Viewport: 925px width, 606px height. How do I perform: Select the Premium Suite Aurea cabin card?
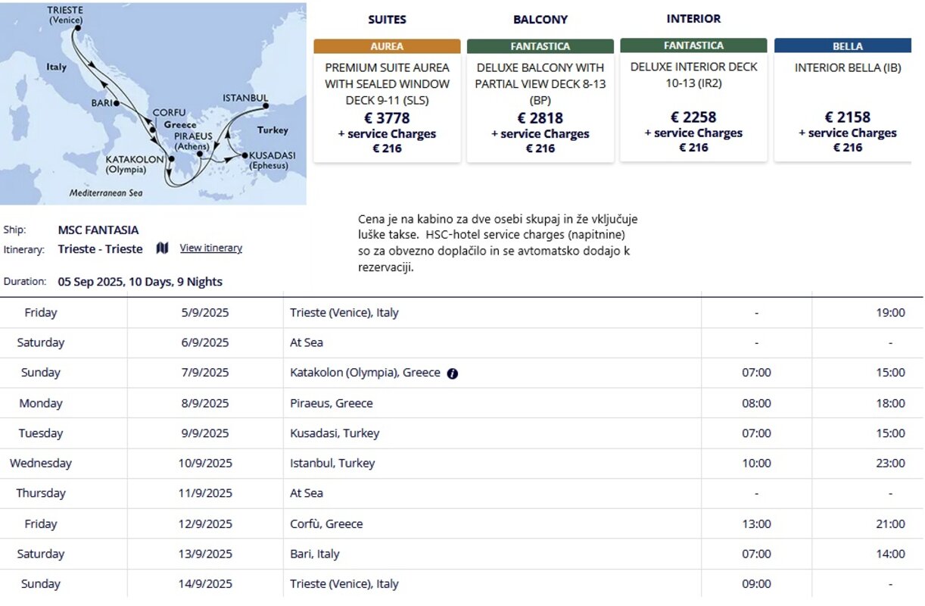click(387, 101)
